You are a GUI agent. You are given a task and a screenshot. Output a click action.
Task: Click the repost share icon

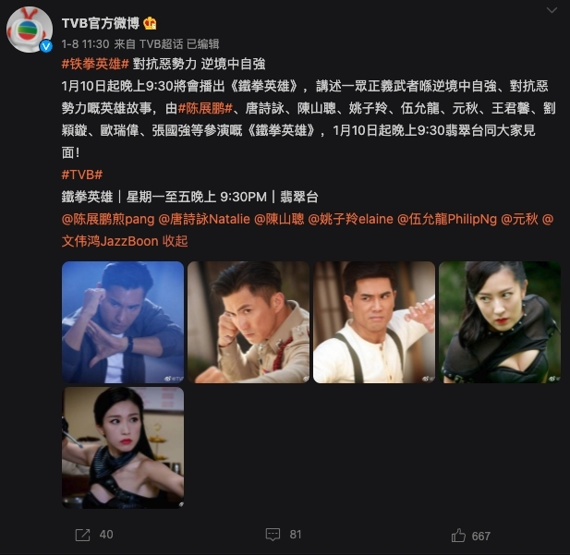(82, 535)
